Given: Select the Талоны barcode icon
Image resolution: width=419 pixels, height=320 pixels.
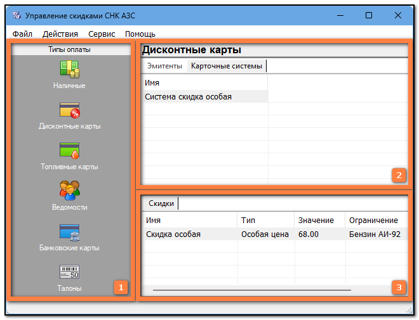Looking at the screenshot, I should [69, 272].
